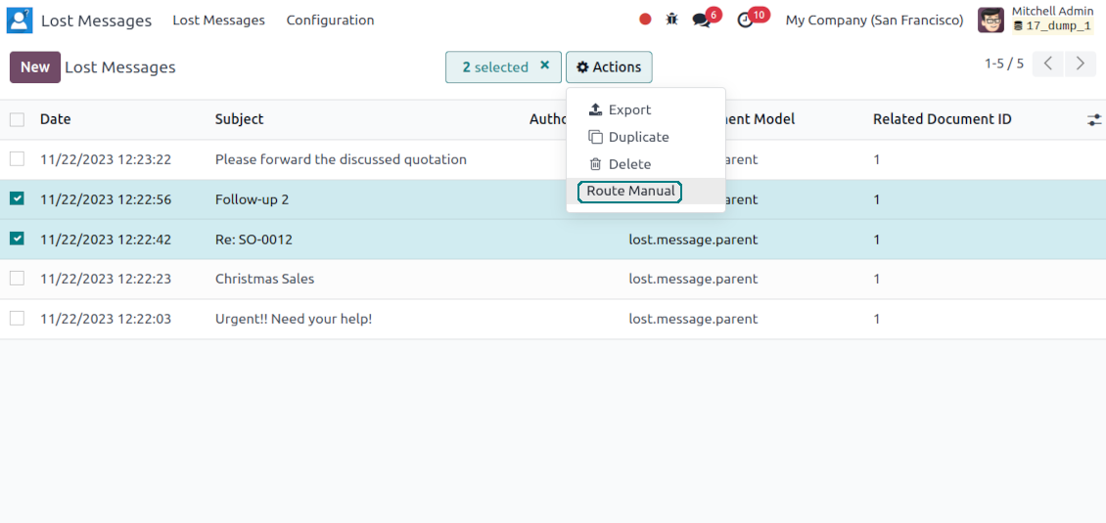Open the debug bug icon menu
The image size is (1106, 523).
pyautogui.click(x=671, y=20)
